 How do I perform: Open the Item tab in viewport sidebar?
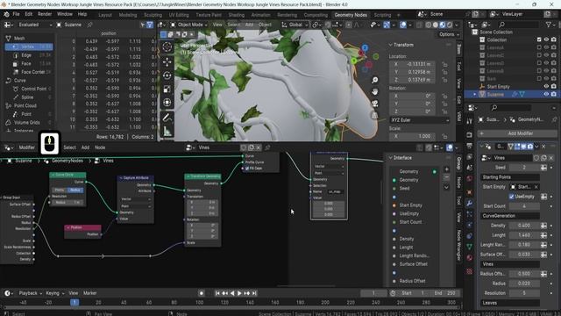coord(459,49)
